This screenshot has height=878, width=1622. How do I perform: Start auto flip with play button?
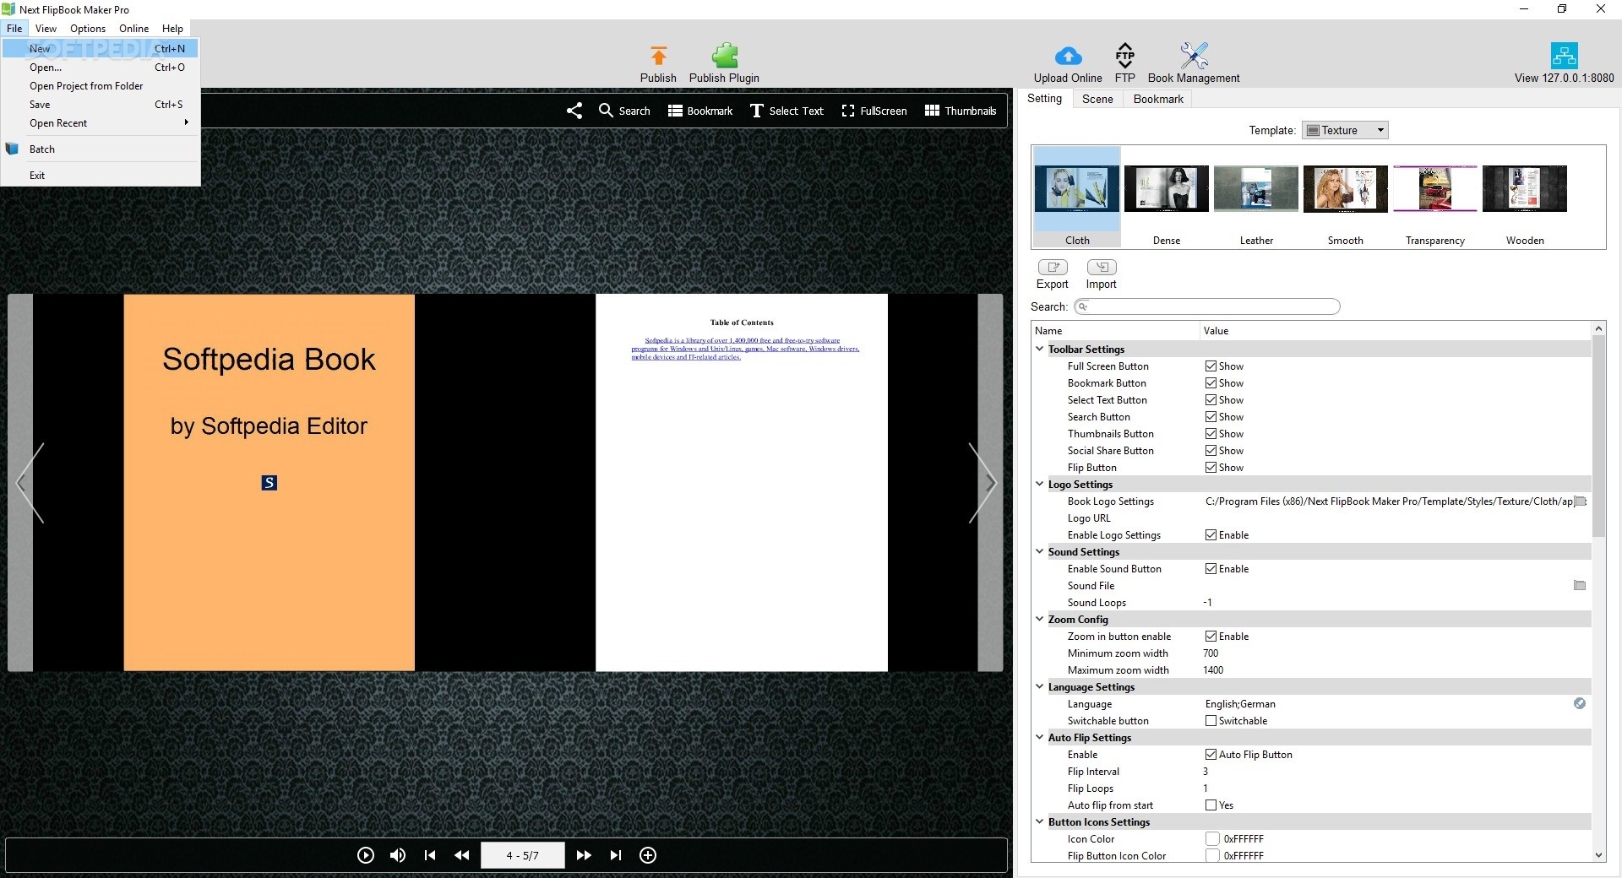point(365,855)
